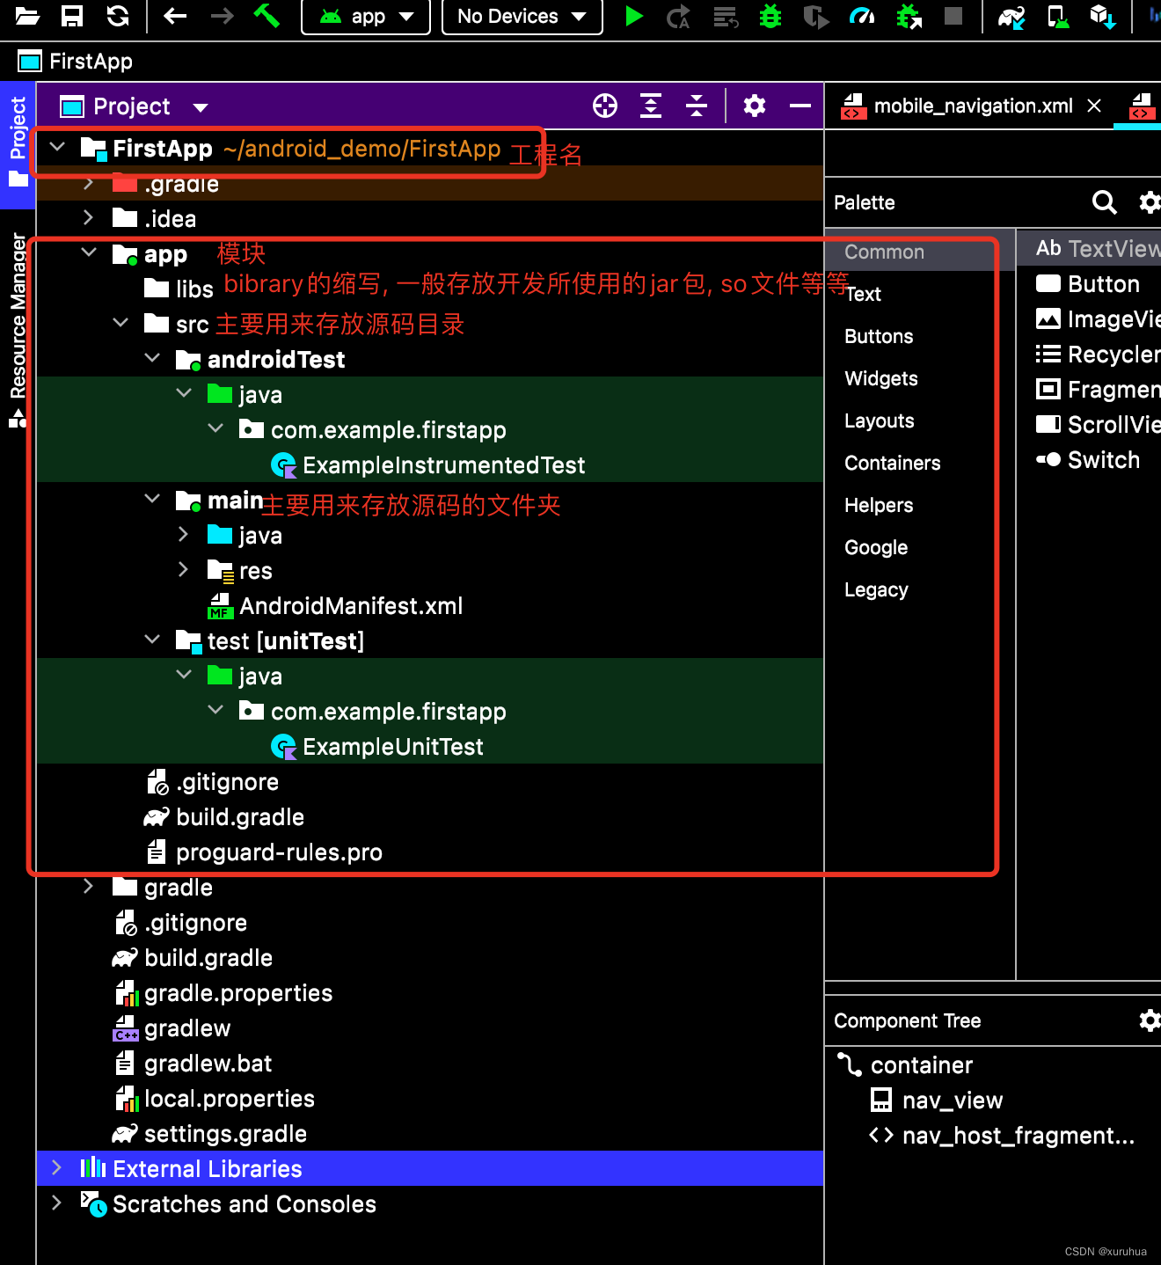This screenshot has height=1265, width=1161.
Task: Select the opened file with the crosshair icon
Action: pyautogui.click(x=605, y=106)
